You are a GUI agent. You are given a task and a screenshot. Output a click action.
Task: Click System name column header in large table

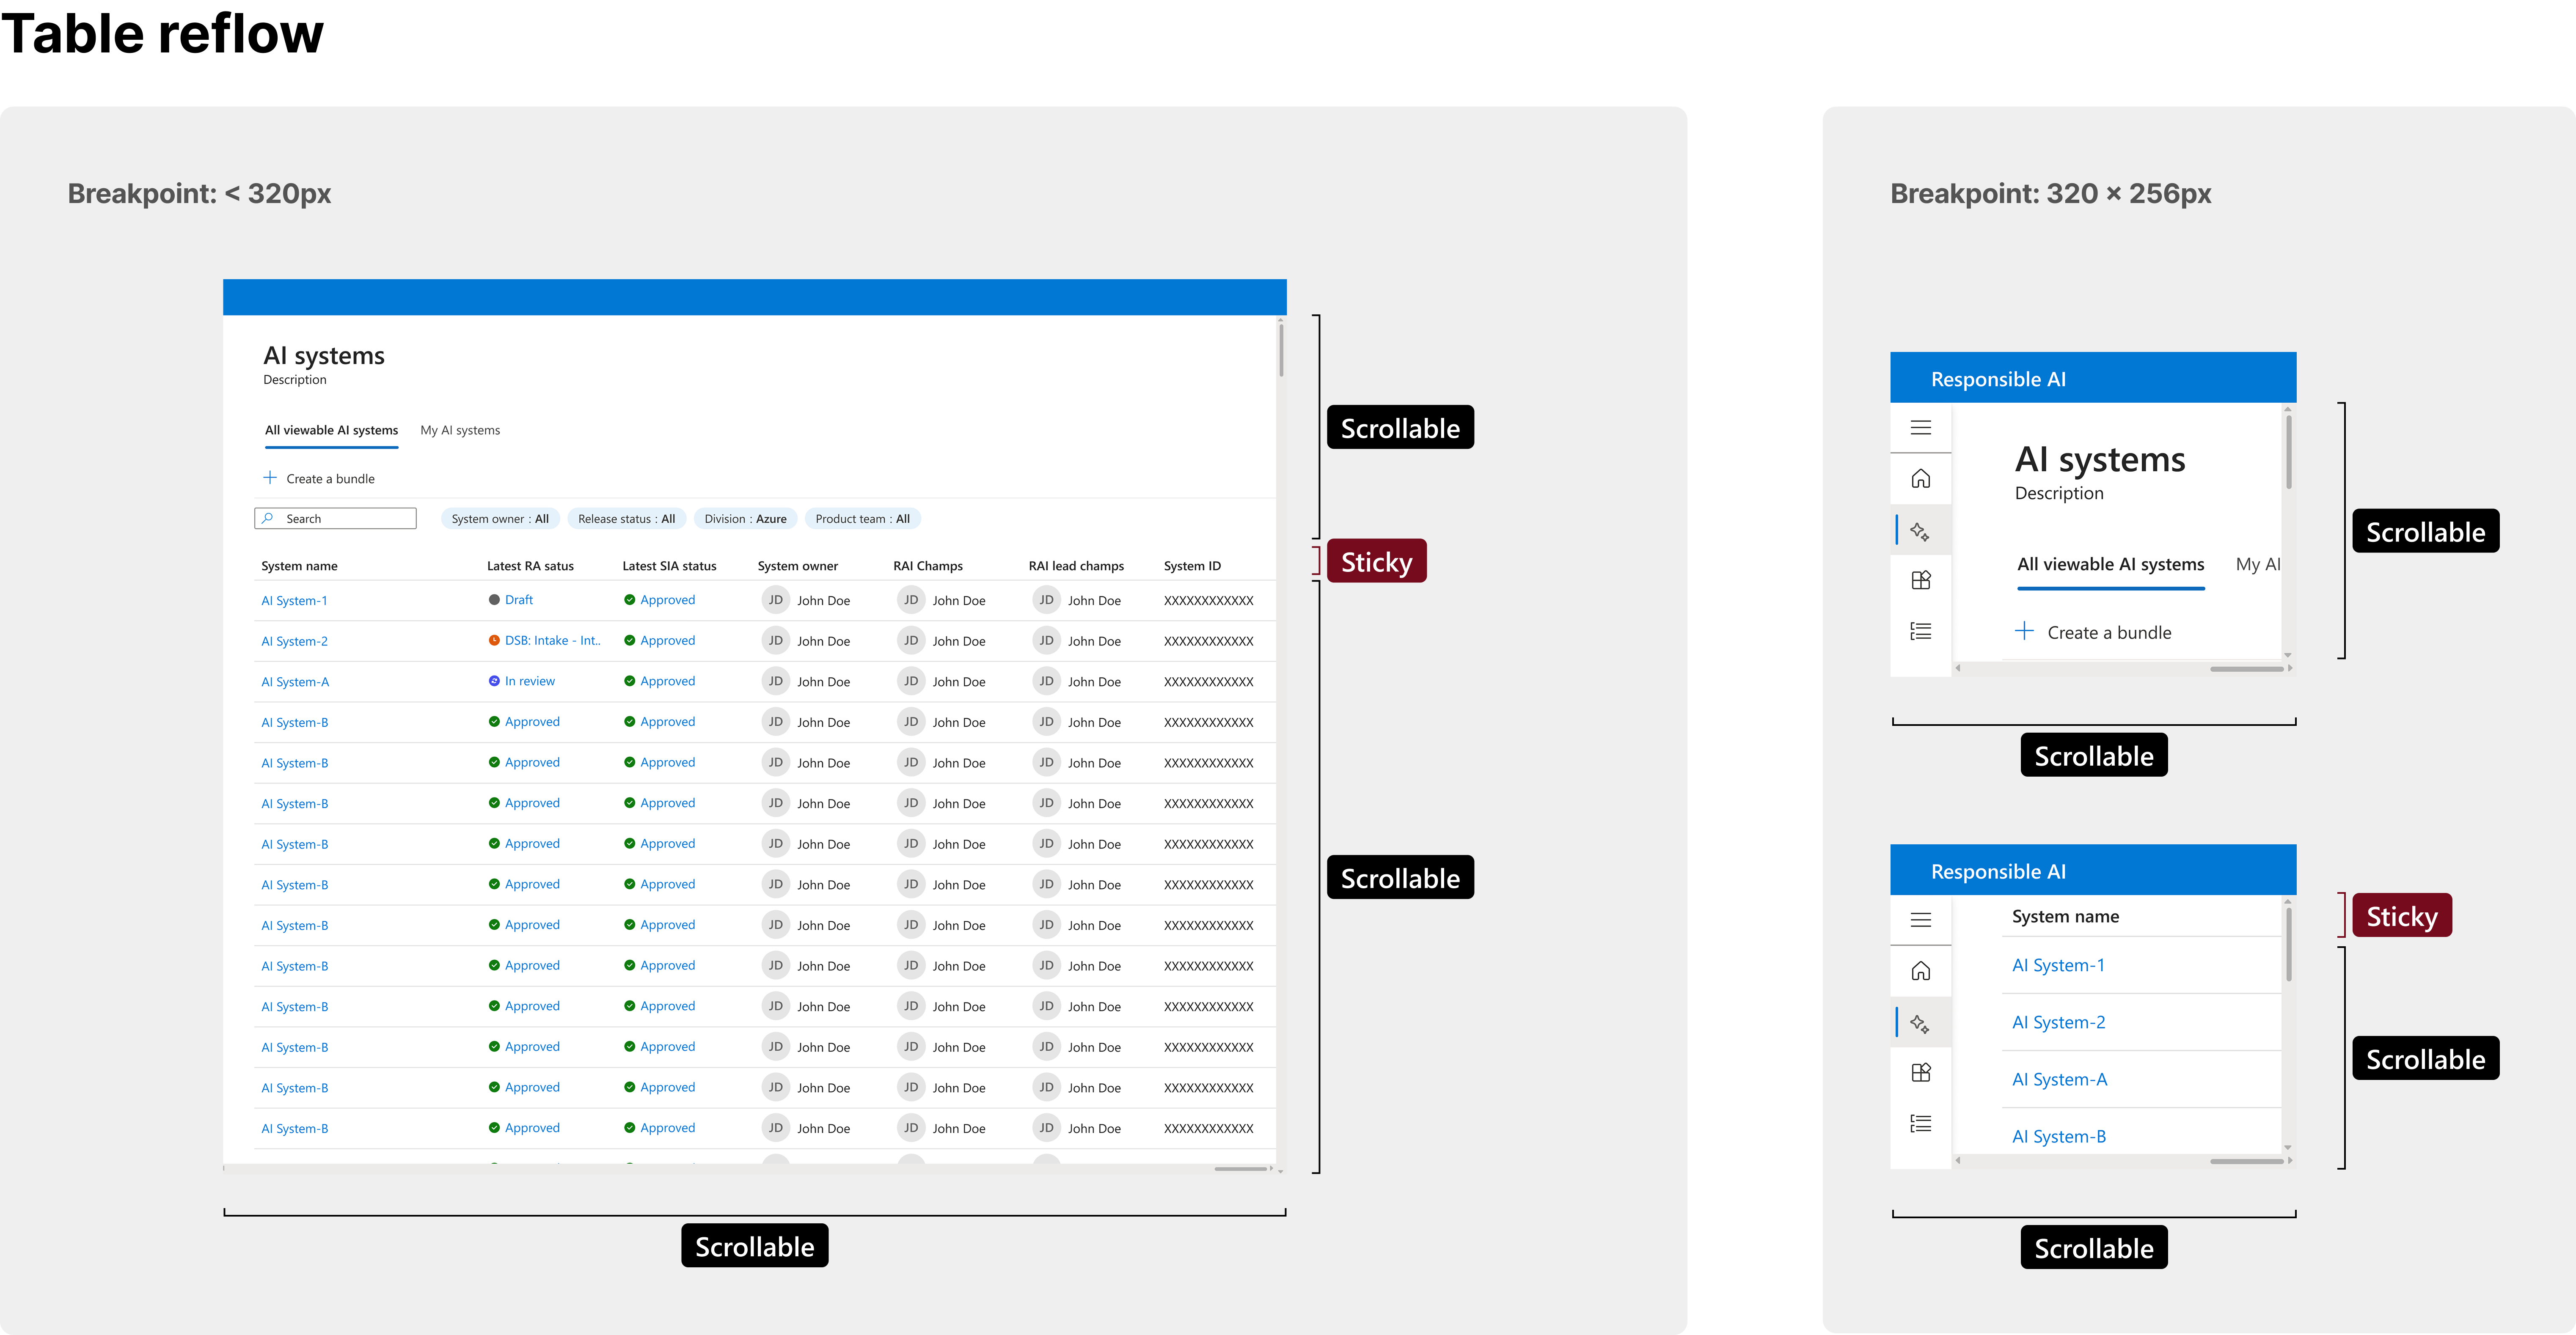point(299,566)
